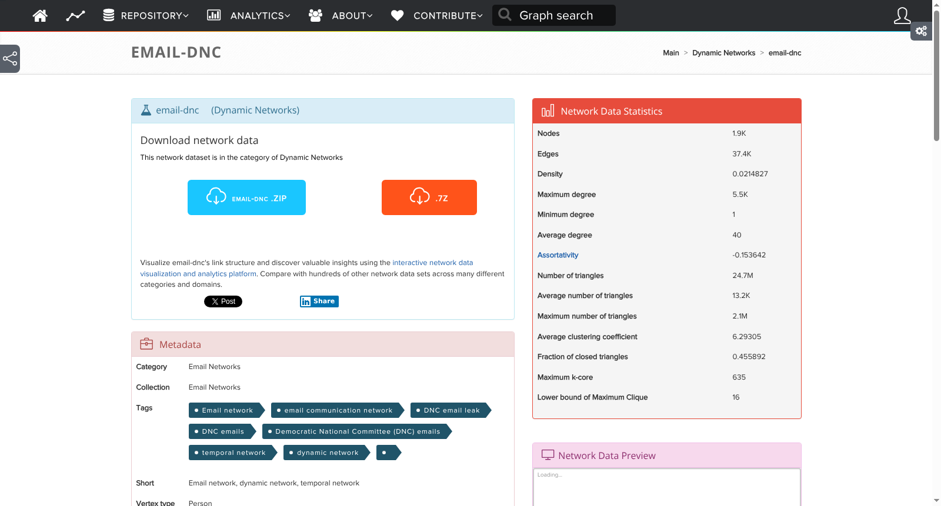Click the email-dnc breadcrumb item
Screen dimensions: 941x506
(x=785, y=53)
